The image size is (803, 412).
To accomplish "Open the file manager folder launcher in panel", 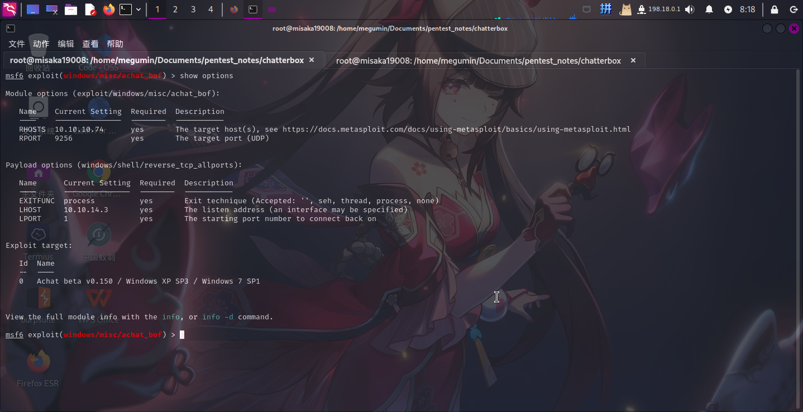I will [x=70, y=9].
